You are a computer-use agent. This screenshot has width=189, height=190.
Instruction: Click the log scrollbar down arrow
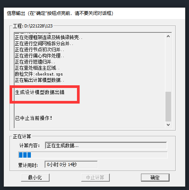pos(168,125)
